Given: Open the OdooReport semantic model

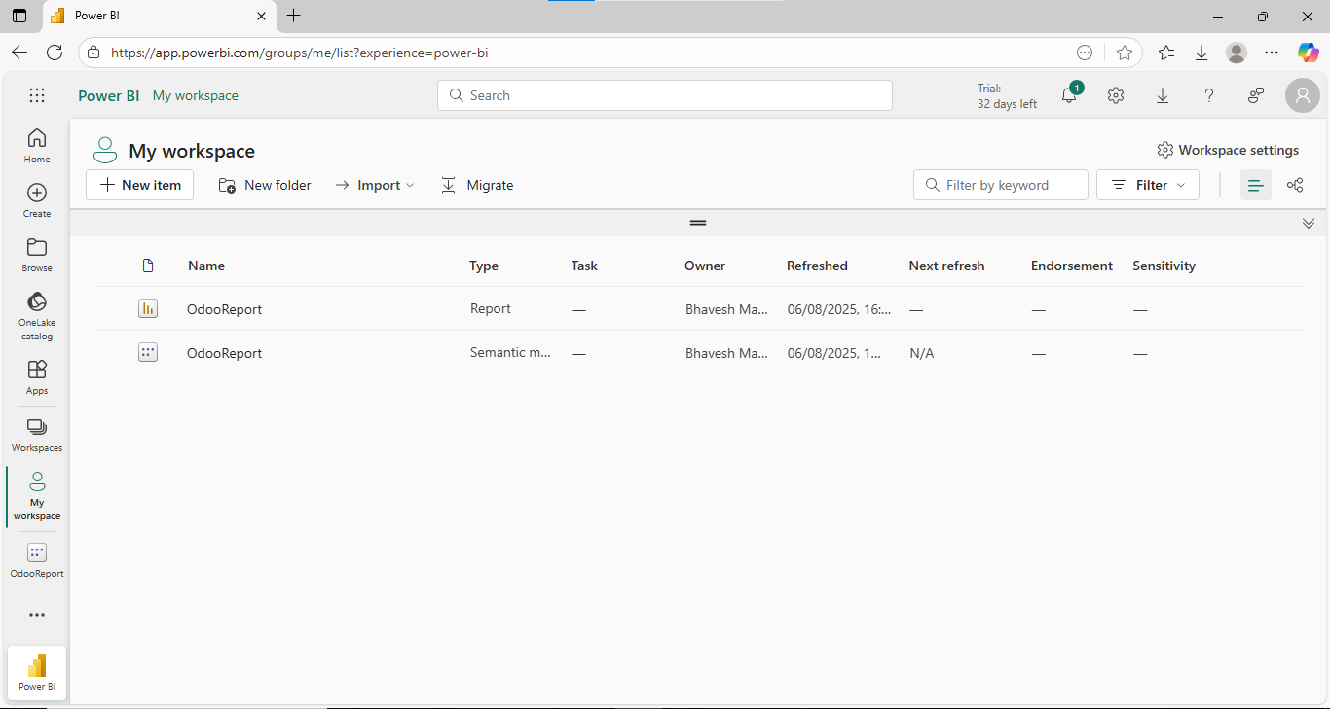Looking at the screenshot, I should coord(224,353).
